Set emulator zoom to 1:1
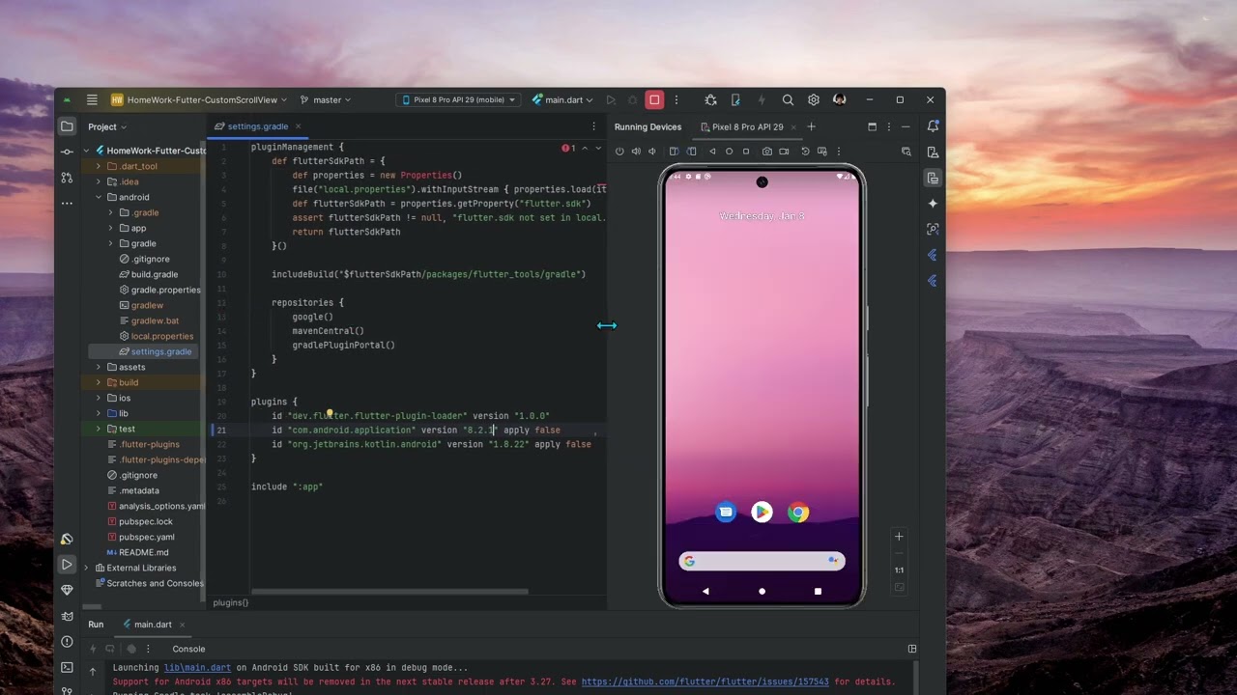The image size is (1237, 695). click(899, 570)
